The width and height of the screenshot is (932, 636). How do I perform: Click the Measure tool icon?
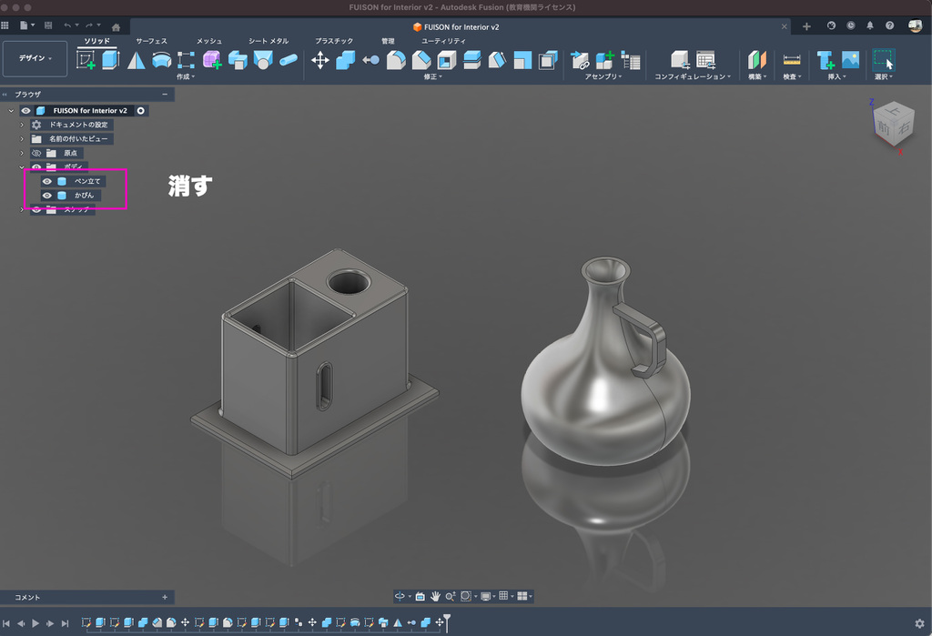tap(792, 60)
